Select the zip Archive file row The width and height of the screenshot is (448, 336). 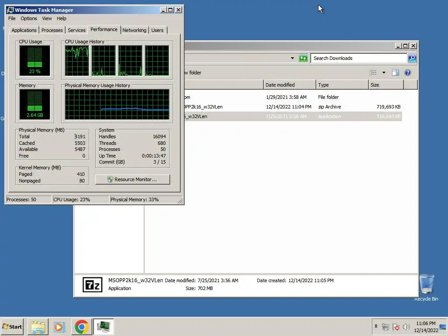[293, 107]
